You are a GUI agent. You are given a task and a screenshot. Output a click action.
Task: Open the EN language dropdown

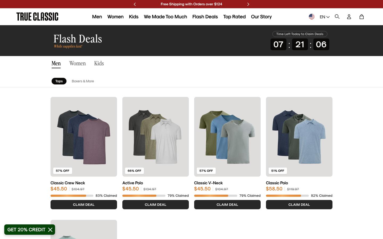coord(324,17)
